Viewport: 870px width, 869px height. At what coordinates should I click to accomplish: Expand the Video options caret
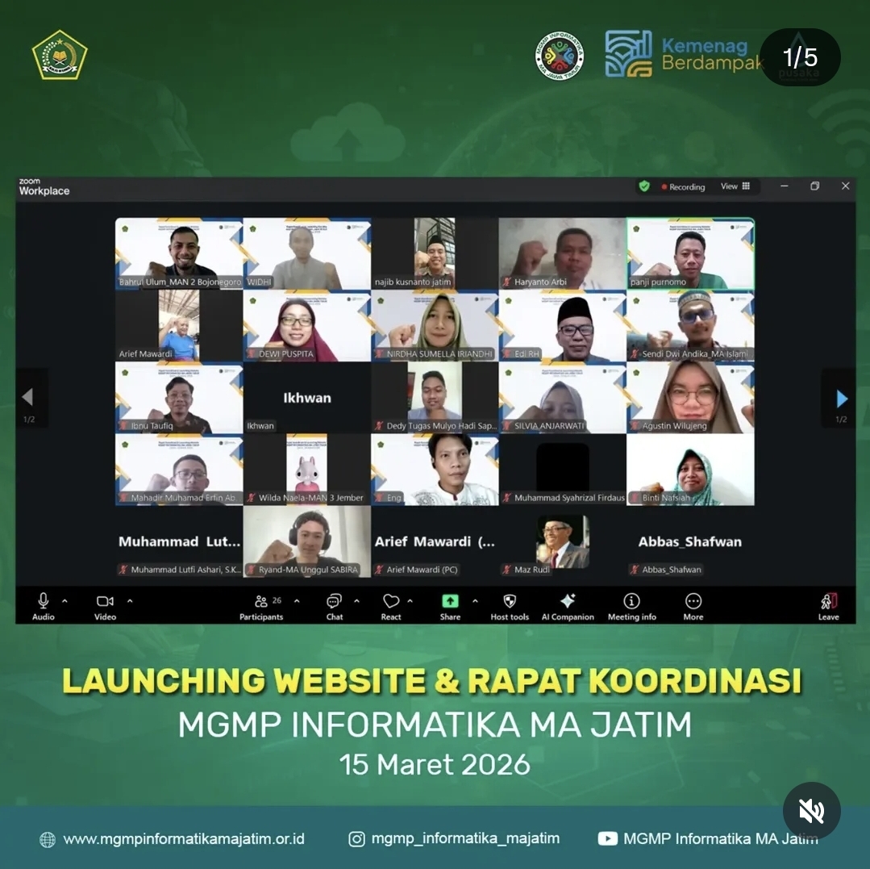(130, 601)
